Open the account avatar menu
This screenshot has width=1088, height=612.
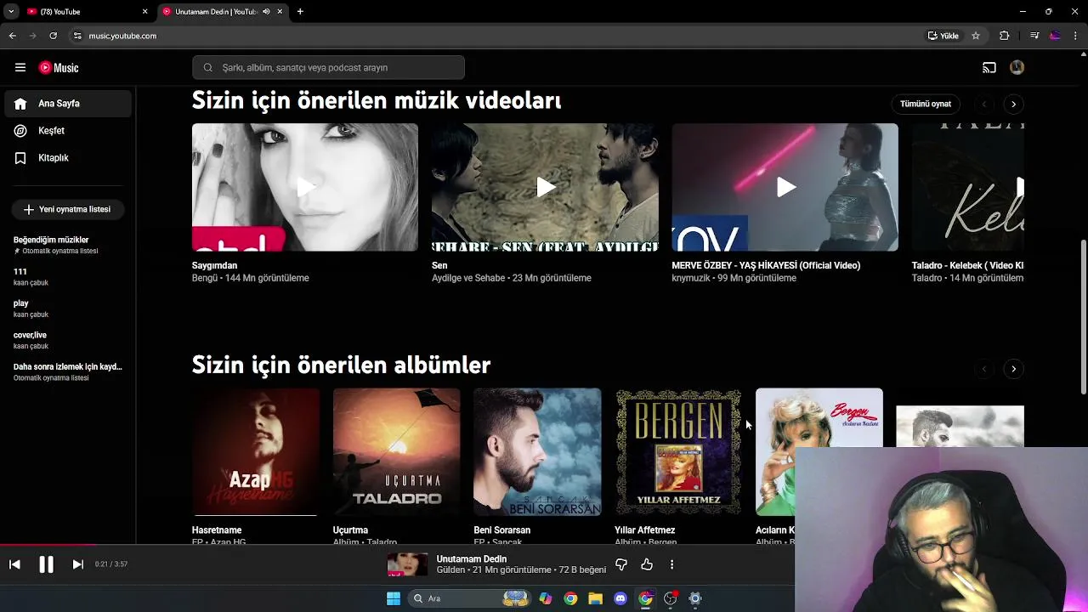coord(1017,68)
